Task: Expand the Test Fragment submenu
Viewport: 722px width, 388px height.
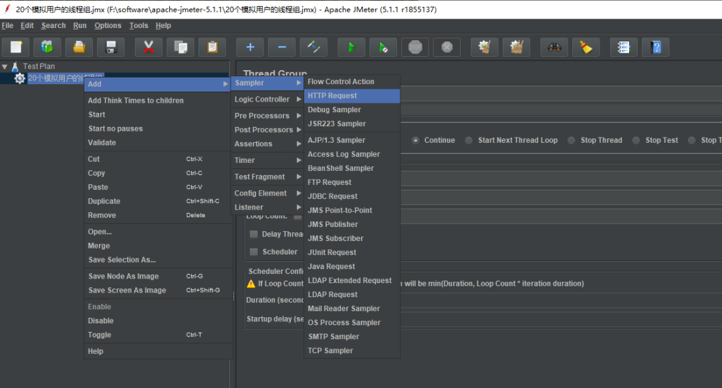Action: [x=267, y=177]
